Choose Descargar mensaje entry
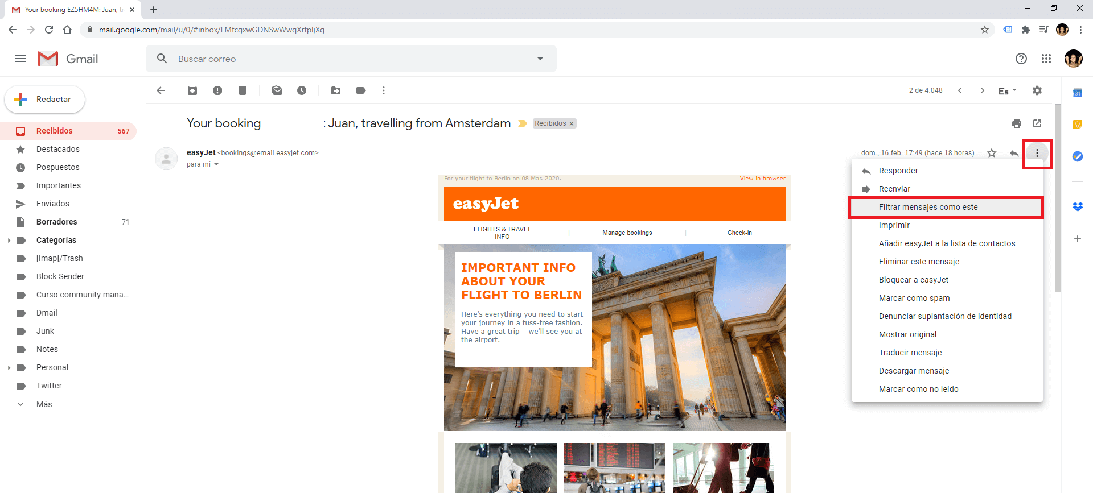This screenshot has width=1093, height=493. (947, 371)
